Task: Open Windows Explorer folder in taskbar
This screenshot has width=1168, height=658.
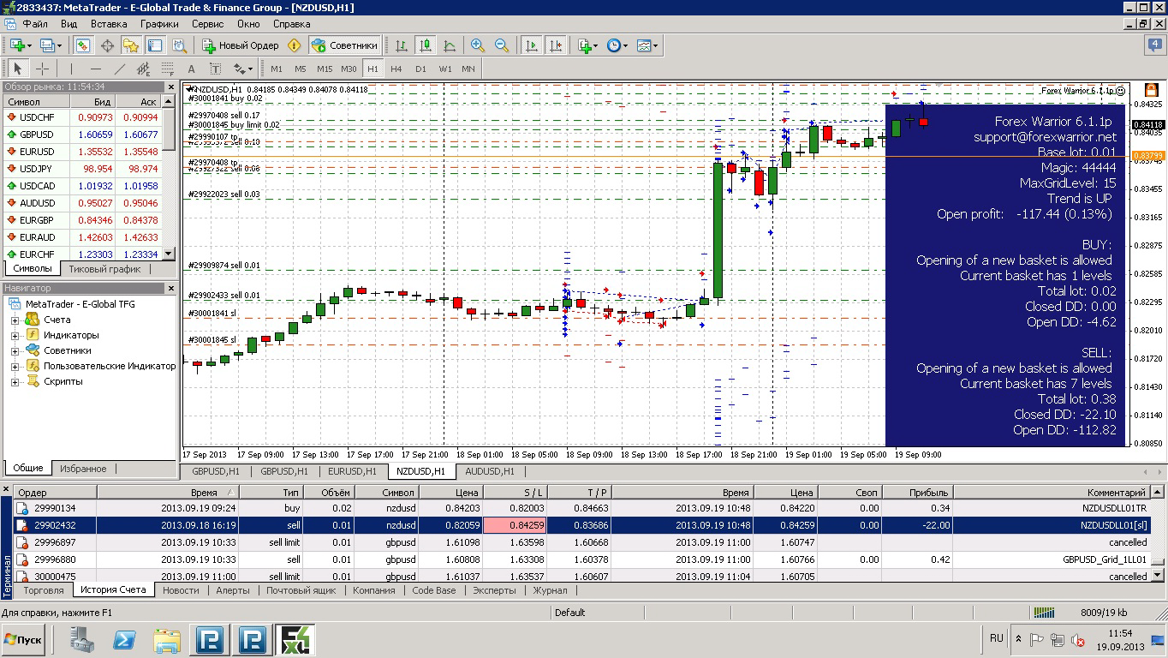Action: pyautogui.click(x=167, y=639)
